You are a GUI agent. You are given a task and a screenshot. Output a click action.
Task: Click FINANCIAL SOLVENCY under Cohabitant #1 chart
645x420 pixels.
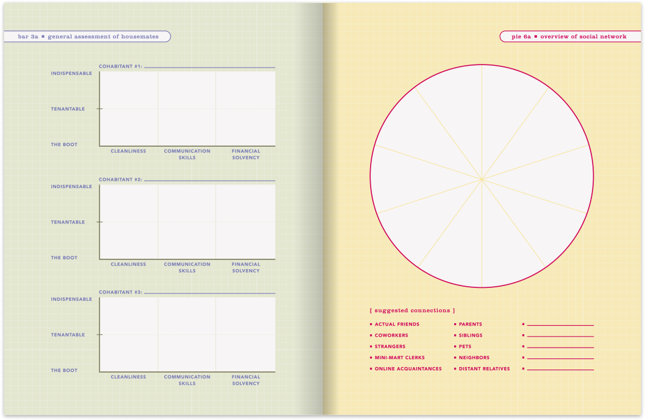pos(246,155)
